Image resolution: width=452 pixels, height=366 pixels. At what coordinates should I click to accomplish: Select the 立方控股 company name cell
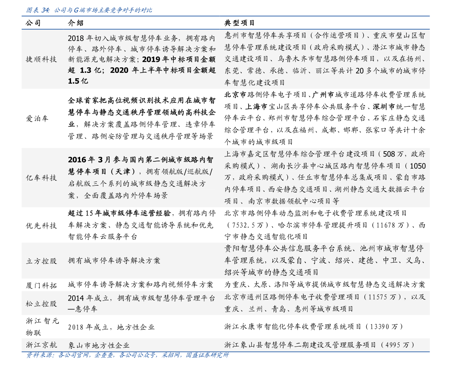tap(41, 261)
